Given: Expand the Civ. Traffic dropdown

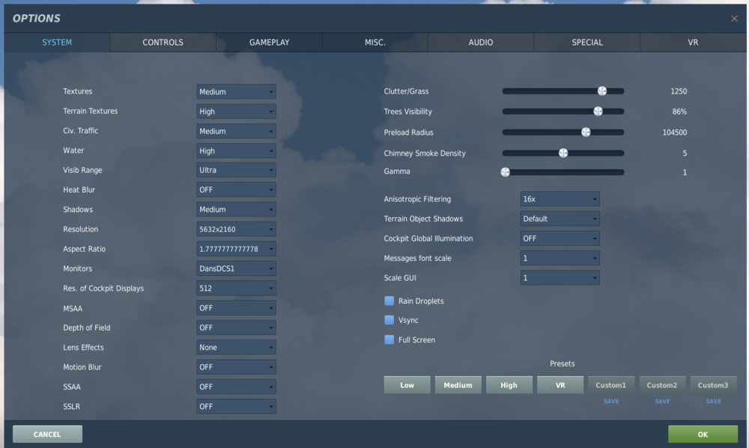Looking at the screenshot, I should coord(236,131).
